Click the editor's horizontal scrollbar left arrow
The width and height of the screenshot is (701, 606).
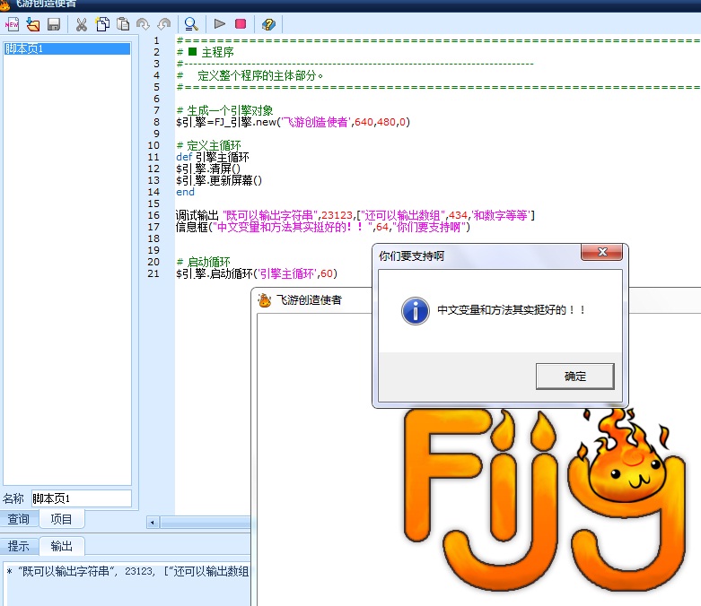pyautogui.click(x=153, y=522)
